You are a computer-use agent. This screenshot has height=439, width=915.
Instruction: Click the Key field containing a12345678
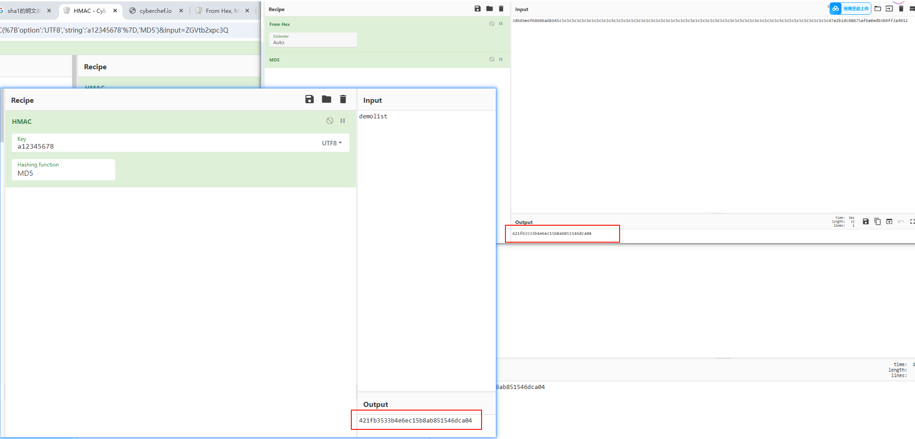tap(165, 146)
